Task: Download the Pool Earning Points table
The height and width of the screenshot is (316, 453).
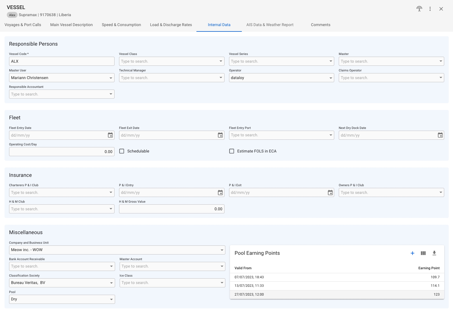Action: pyautogui.click(x=434, y=253)
